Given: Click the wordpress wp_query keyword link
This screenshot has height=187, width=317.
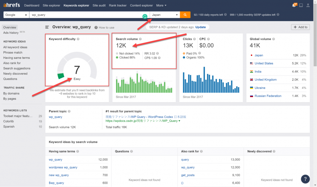Looking at the screenshot, I should (63, 167).
